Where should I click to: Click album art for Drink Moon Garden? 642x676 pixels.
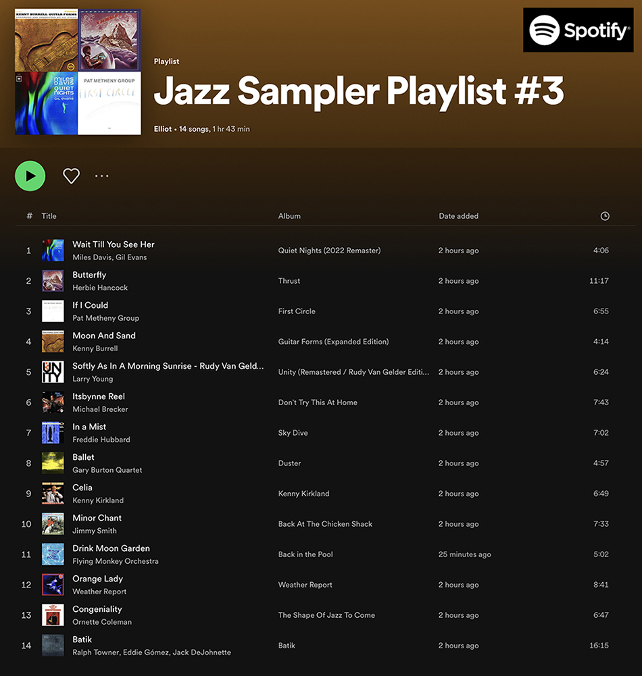pos(53,554)
